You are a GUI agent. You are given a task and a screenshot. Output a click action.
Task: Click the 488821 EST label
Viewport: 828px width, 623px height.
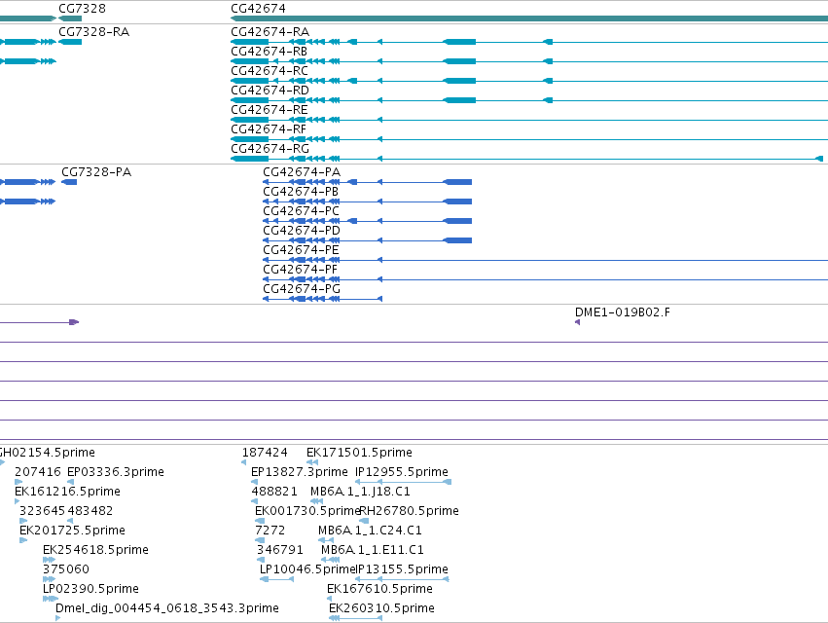274,492
